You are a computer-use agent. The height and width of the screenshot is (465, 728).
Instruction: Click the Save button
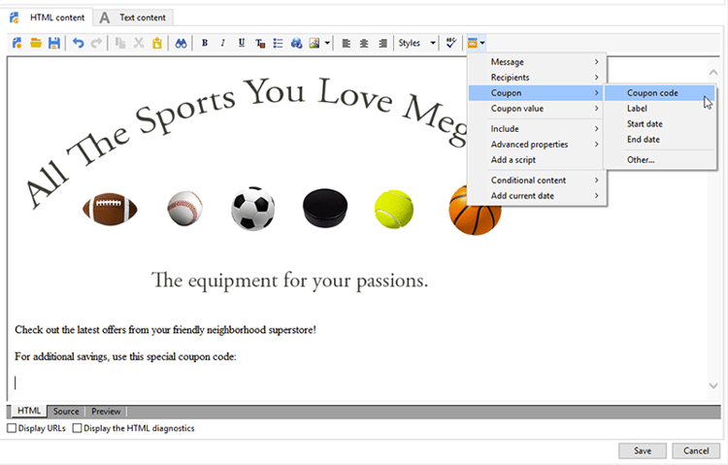[643, 450]
